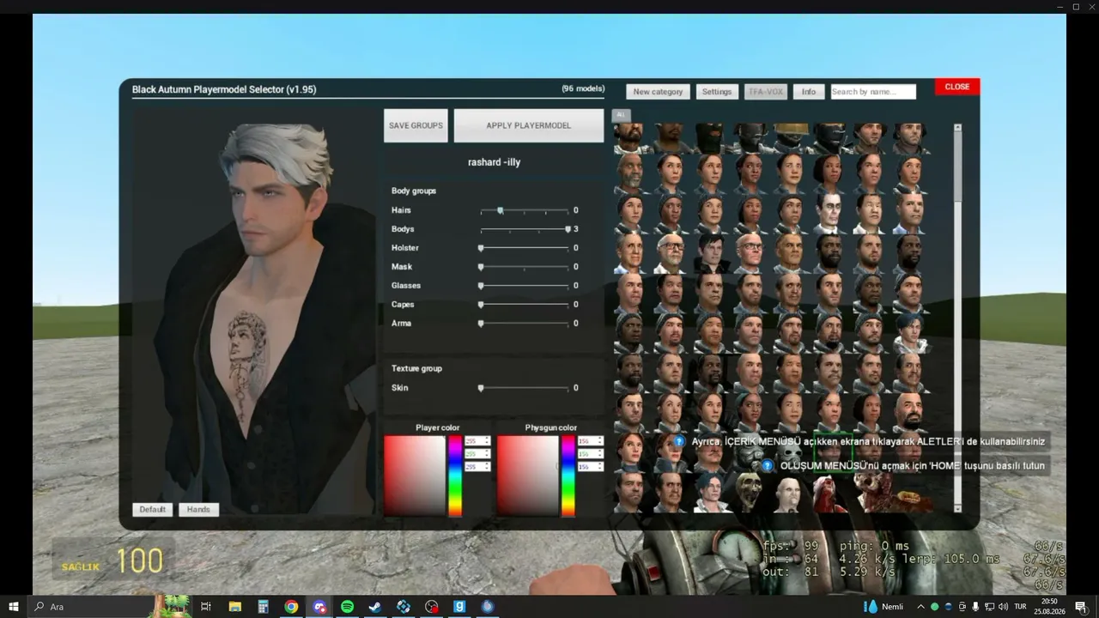
Task: Click the Hands button
Action: point(198,510)
